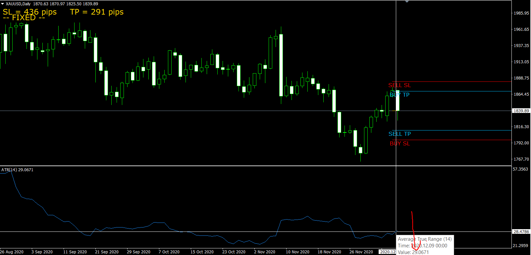Click the 7 Oct 2020 date label

(x=169, y=252)
